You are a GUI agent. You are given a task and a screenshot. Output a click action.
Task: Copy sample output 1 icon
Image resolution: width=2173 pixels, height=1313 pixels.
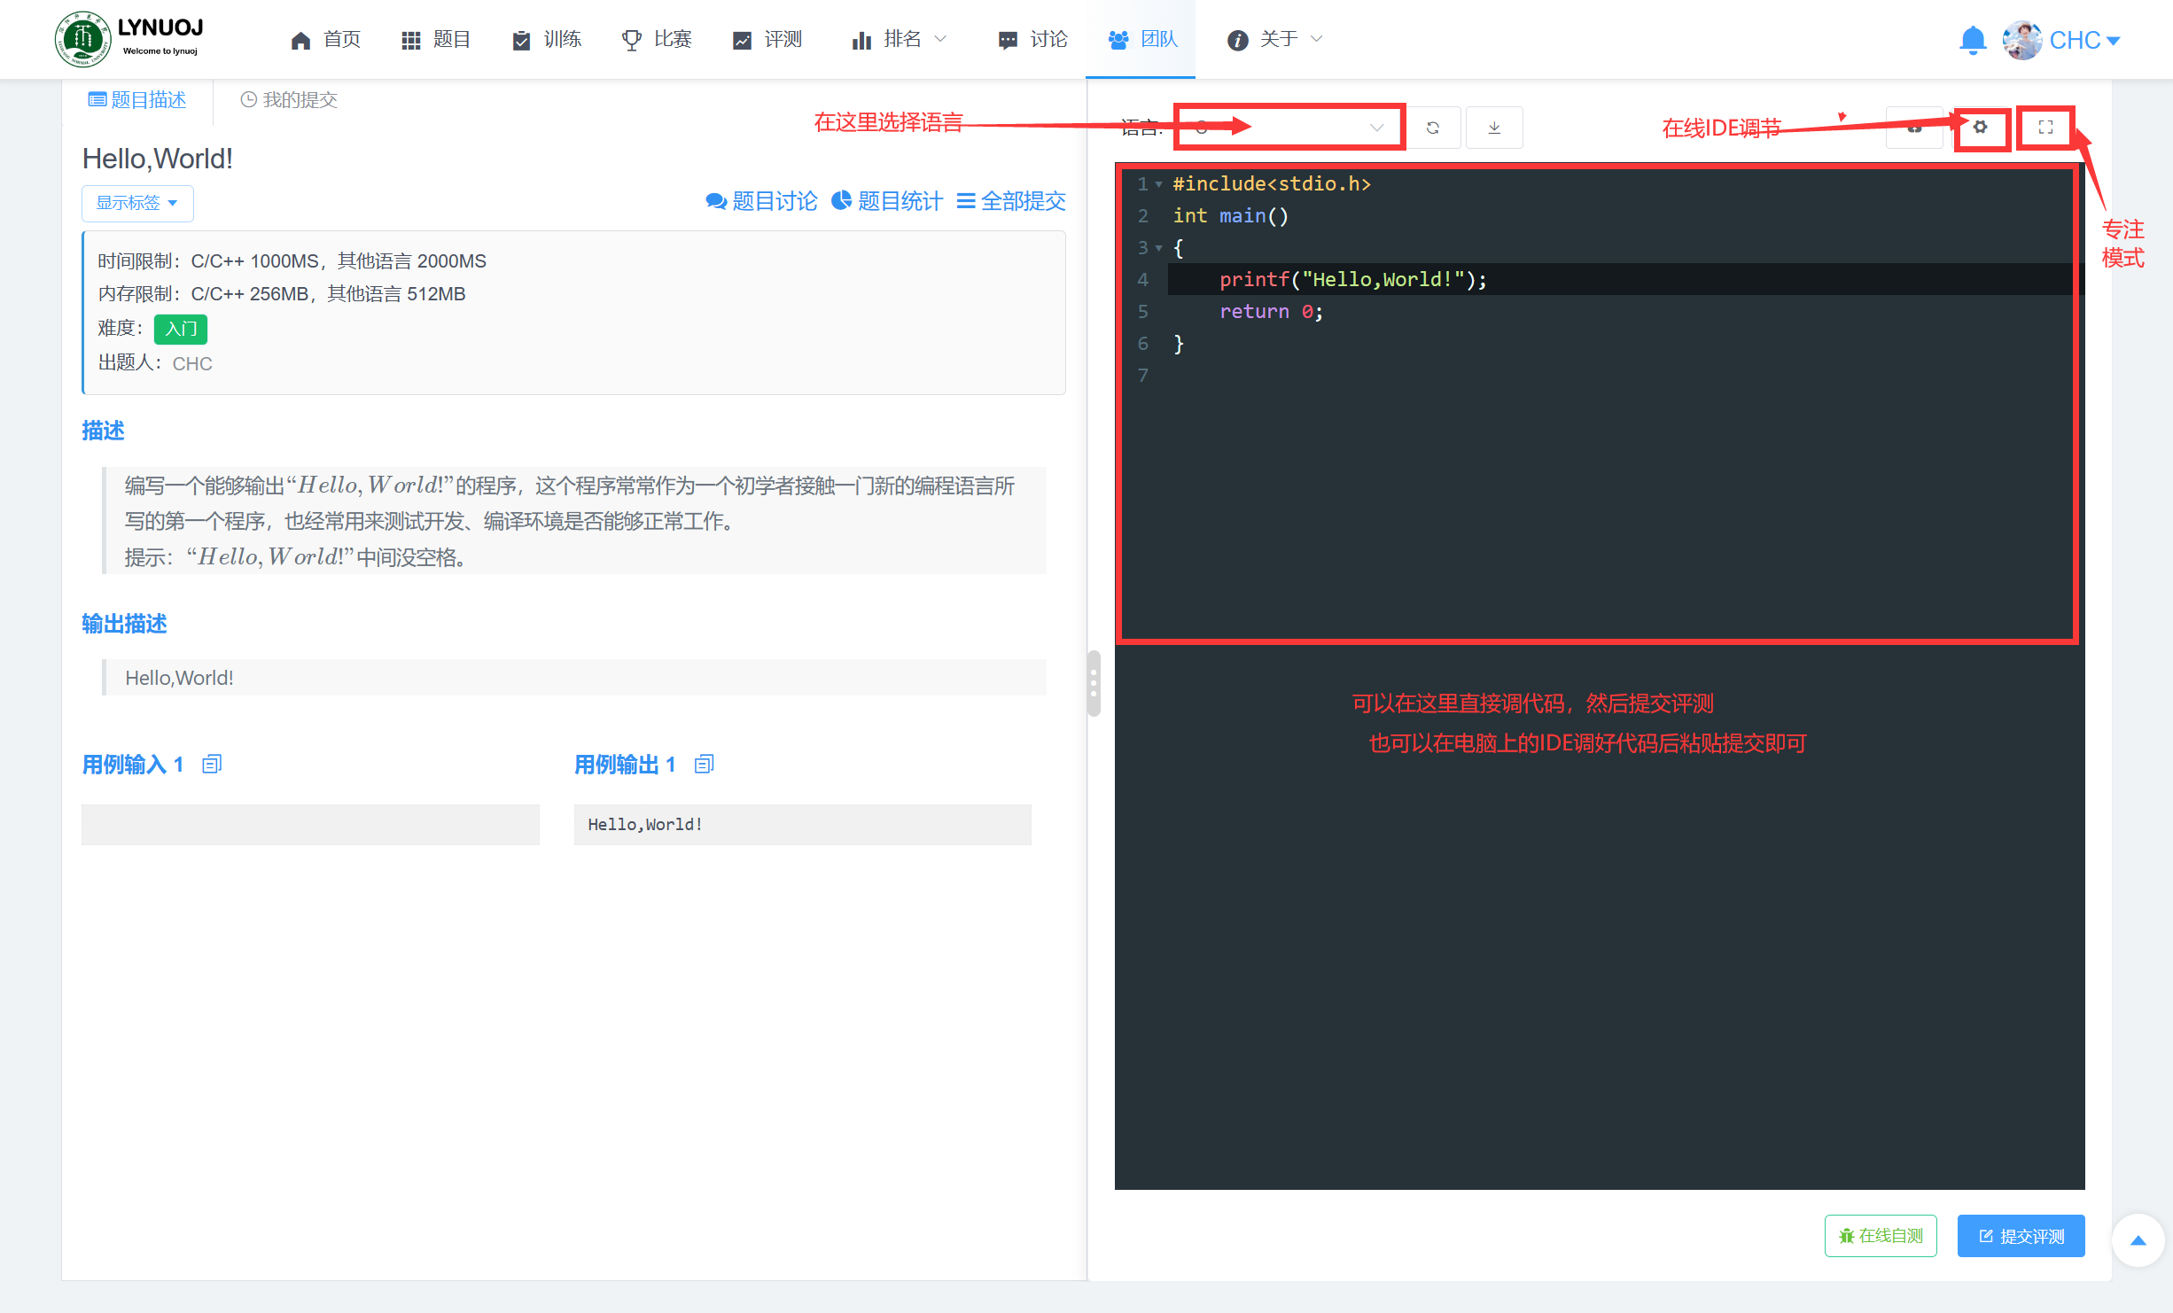[x=704, y=764]
